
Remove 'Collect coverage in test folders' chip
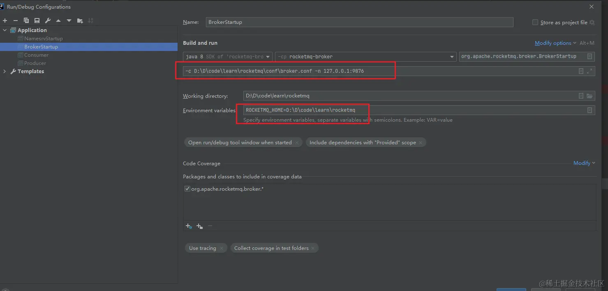(x=313, y=248)
